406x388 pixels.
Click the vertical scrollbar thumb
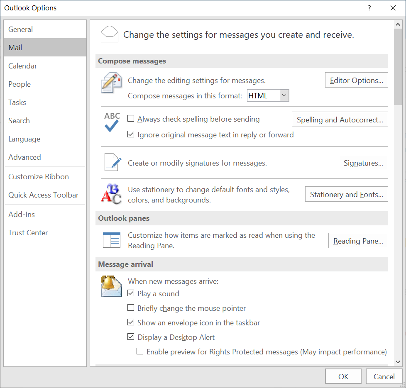[x=398, y=67]
